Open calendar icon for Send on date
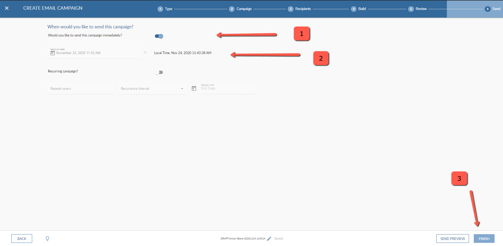Image resolution: width=503 pixels, height=246 pixels. pos(53,53)
